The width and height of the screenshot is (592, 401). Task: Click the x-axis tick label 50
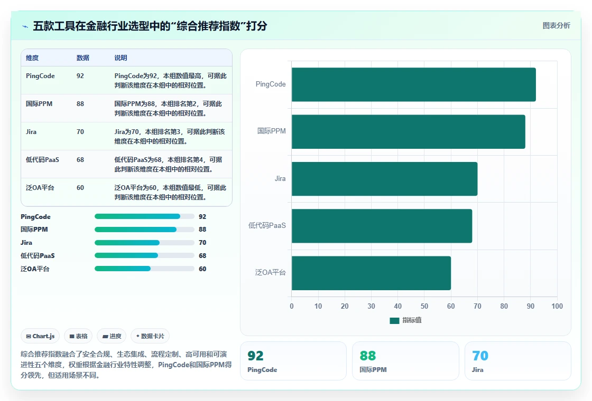424,306
